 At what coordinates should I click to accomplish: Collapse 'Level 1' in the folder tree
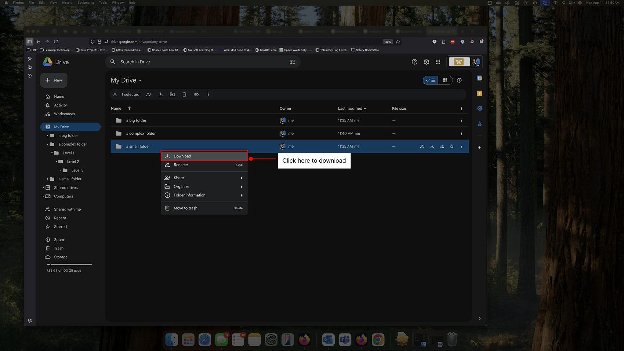[x=52, y=153]
